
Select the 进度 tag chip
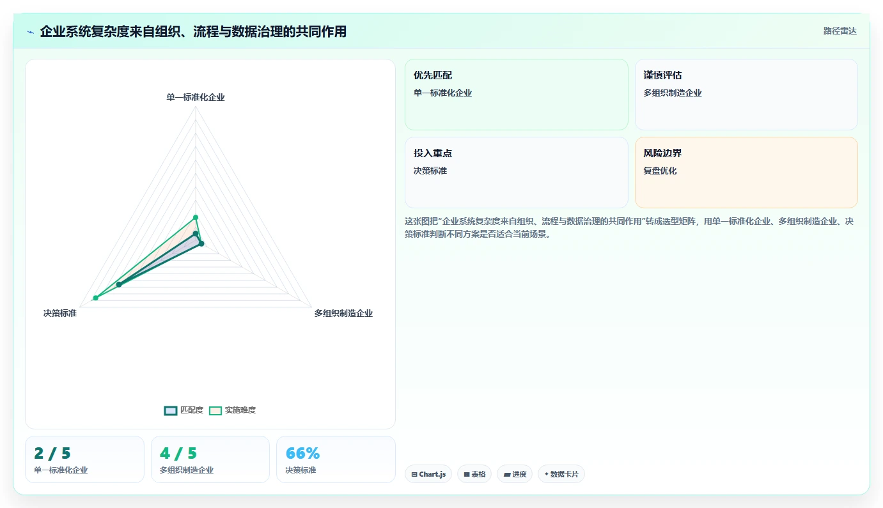click(x=515, y=474)
